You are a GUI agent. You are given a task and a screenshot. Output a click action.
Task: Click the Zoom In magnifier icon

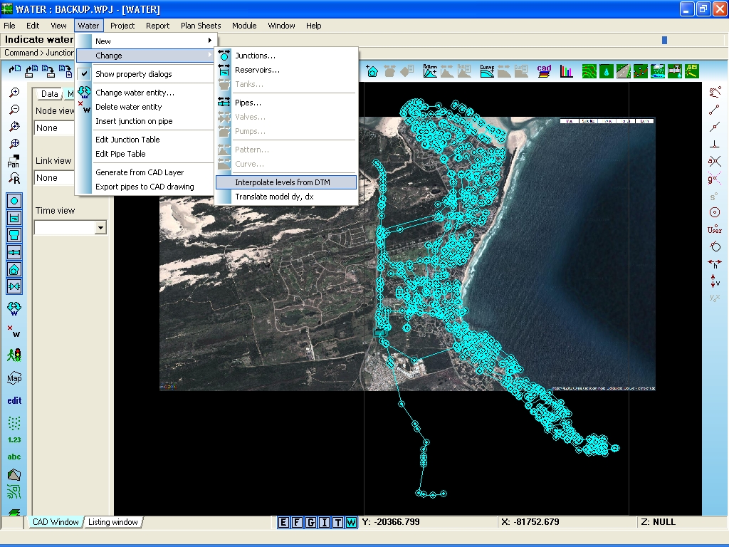click(x=14, y=93)
